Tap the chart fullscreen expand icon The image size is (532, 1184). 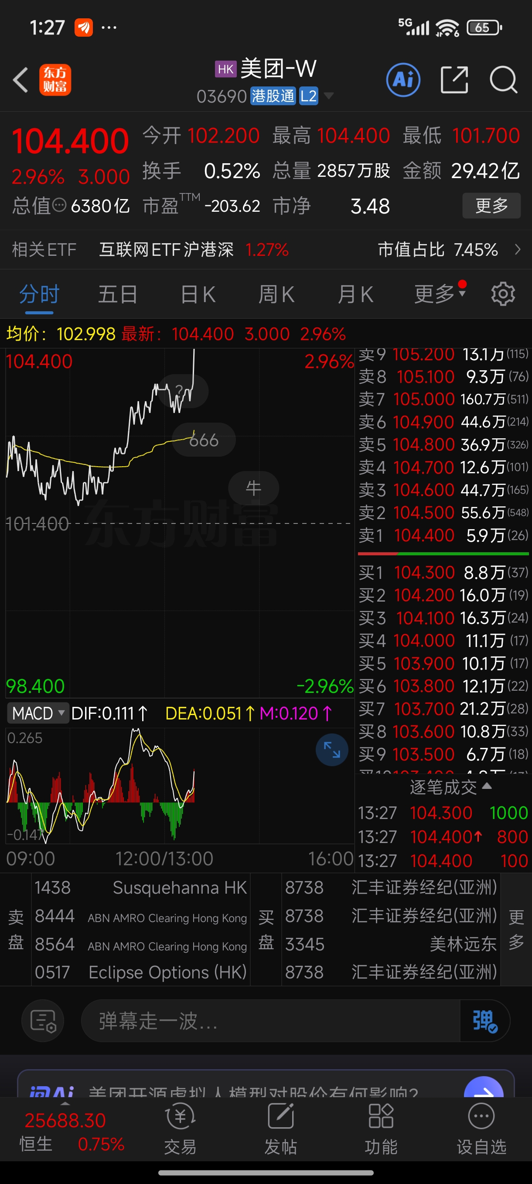click(331, 750)
